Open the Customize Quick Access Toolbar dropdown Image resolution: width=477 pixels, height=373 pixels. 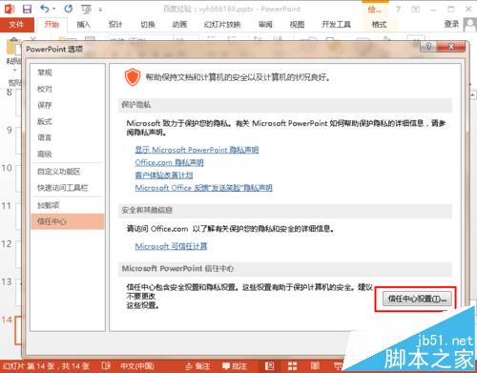100,10
